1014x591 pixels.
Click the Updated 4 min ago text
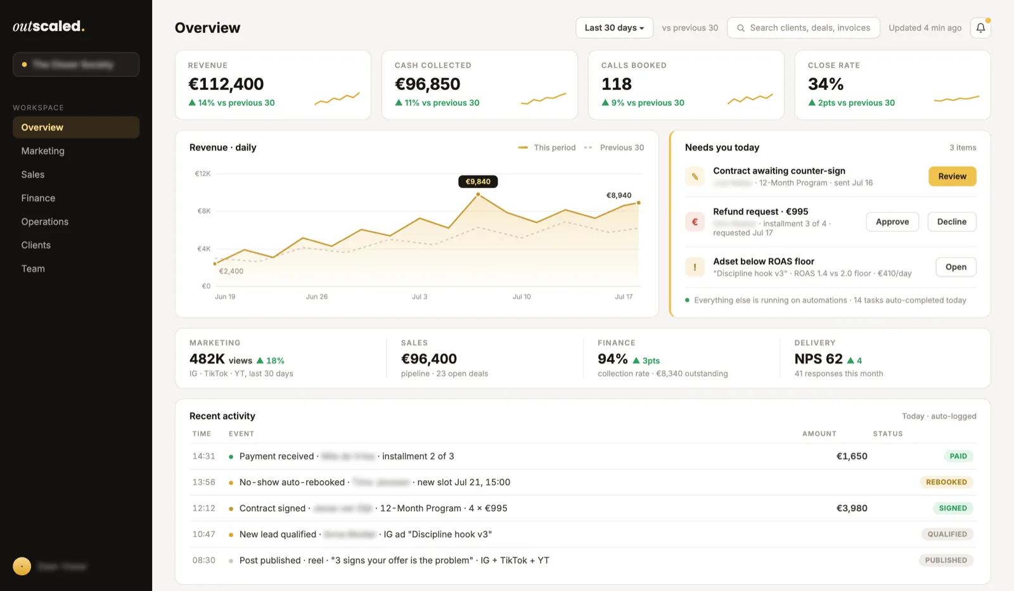[x=925, y=28]
